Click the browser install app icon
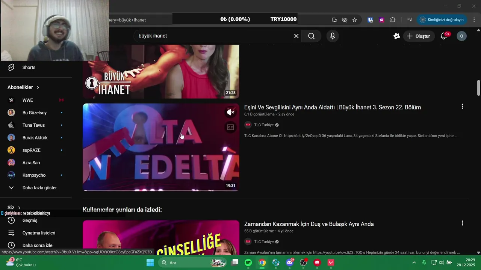The width and height of the screenshot is (481, 270). tap(334, 20)
